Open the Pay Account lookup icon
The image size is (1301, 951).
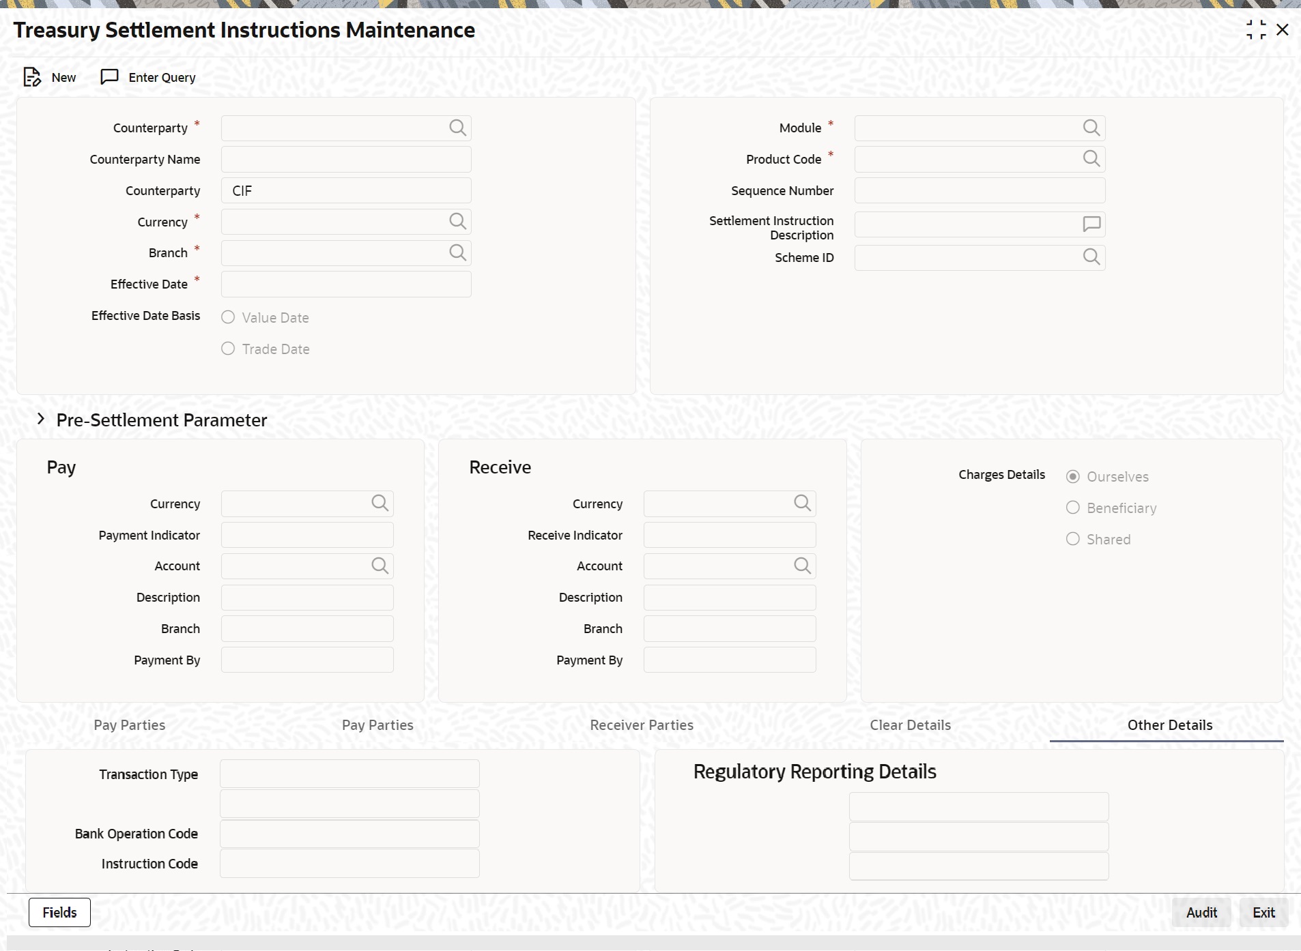(x=380, y=566)
